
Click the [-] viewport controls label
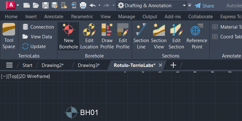4,76
